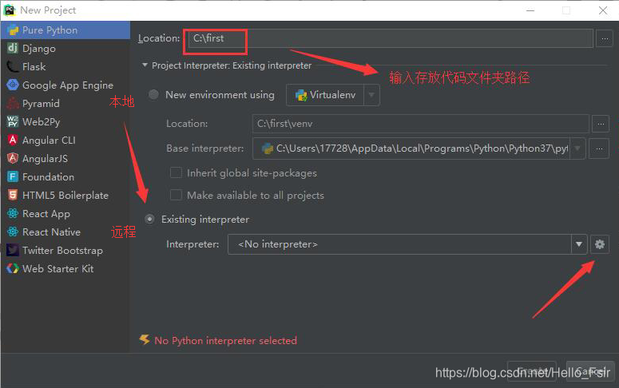This screenshot has width=619, height=388.
Task: Choose the Django project icon
Action: pos(13,48)
